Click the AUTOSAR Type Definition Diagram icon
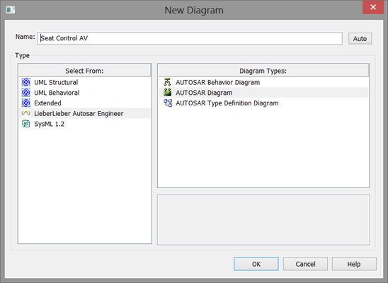Viewport: 388px width, 283px height. 168,103
